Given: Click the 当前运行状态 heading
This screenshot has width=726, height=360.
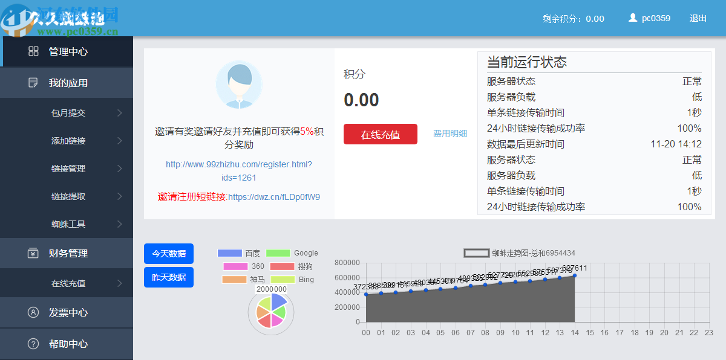Looking at the screenshot, I should 527,62.
